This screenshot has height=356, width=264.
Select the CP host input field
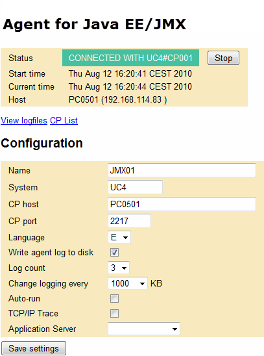point(182,204)
